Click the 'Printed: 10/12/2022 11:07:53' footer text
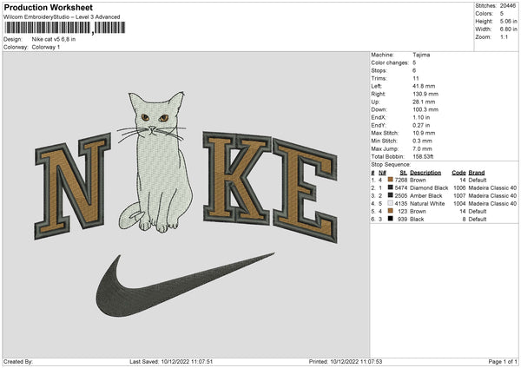Screen dimensions: 521x368 [346, 362]
